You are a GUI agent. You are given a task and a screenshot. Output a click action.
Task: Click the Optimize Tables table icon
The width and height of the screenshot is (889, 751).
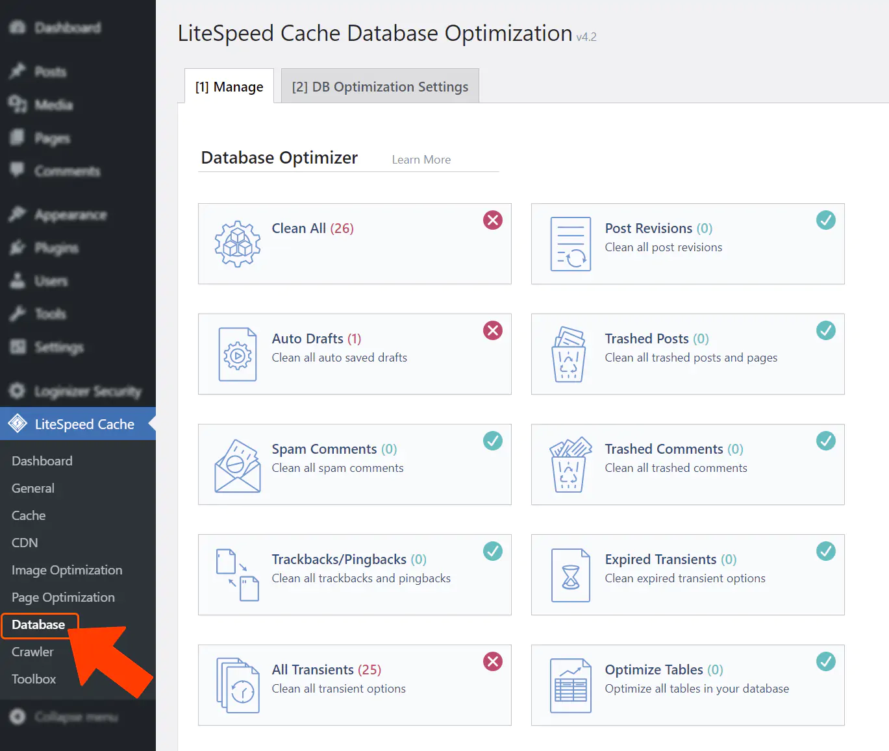pos(570,685)
